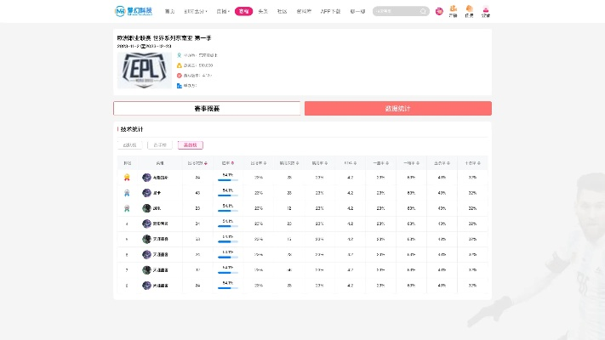This screenshot has width=605, height=340.
Task: Click the silver medal icon in the second row
Action: click(127, 193)
